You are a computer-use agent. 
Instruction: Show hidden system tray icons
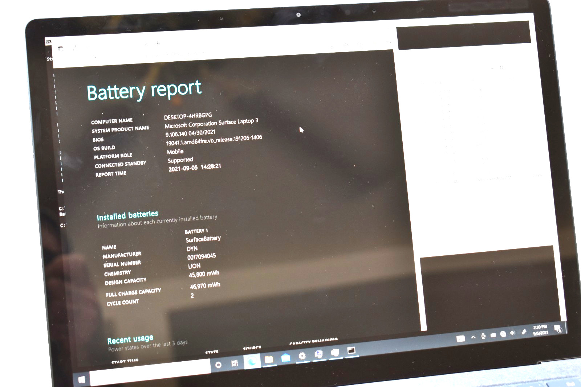pyautogui.click(x=473, y=337)
